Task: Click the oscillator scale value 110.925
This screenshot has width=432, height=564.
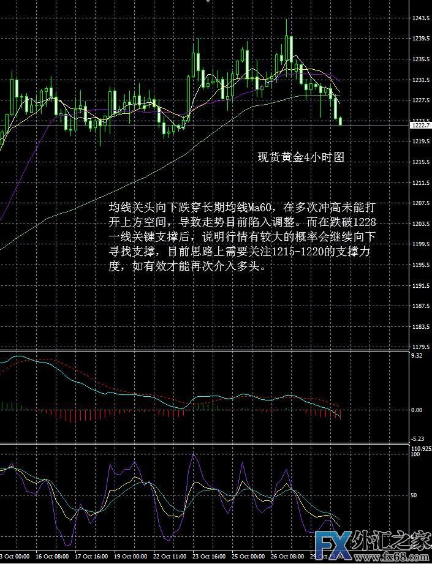Action: [422, 448]
